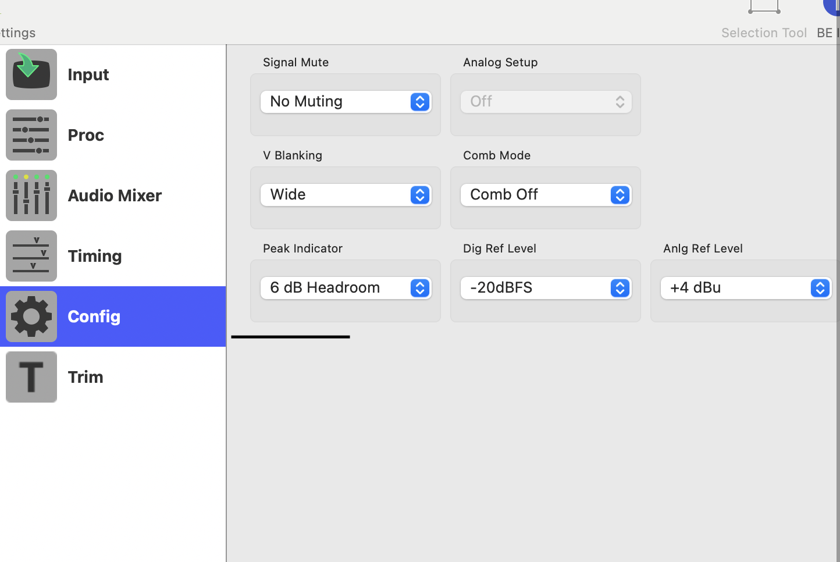Open the Analog Setup Off dropdown
The width and height of the screenshot is (840, 562).
546,102
